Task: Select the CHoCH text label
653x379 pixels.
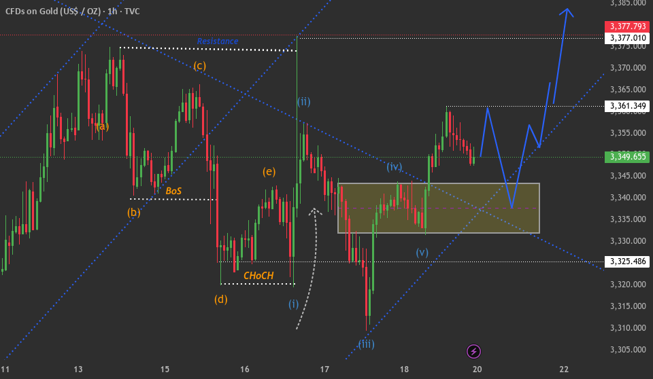Action: (258, 276)
